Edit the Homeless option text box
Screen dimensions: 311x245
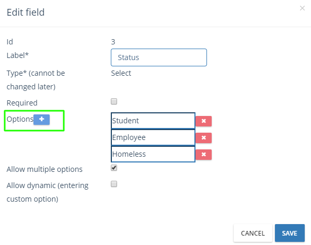(153, 154)
